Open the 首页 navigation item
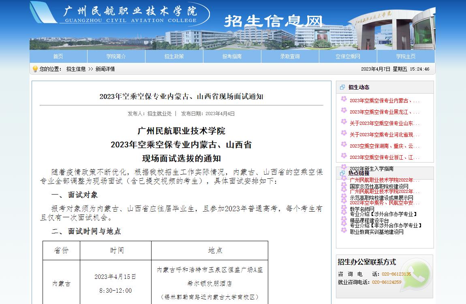Viewport: 466px width, 304px height. click(x=58, y=56)
